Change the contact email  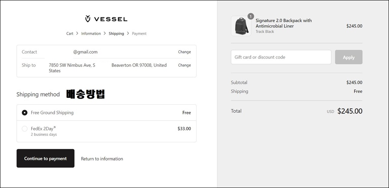(184, 52)
